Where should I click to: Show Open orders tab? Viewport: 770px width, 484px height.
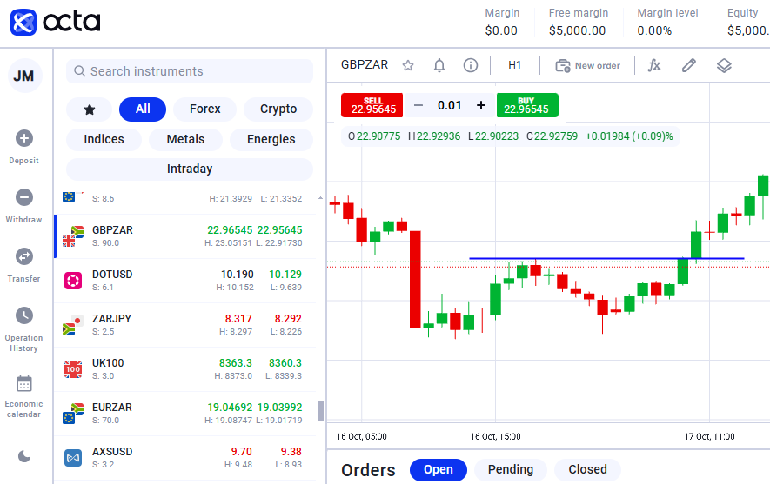pyautogui.click(x=439, y=470)
